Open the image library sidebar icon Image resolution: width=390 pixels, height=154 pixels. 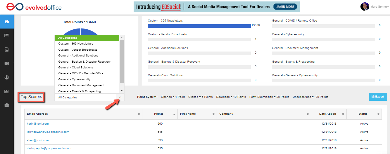(x=7, y=49)
